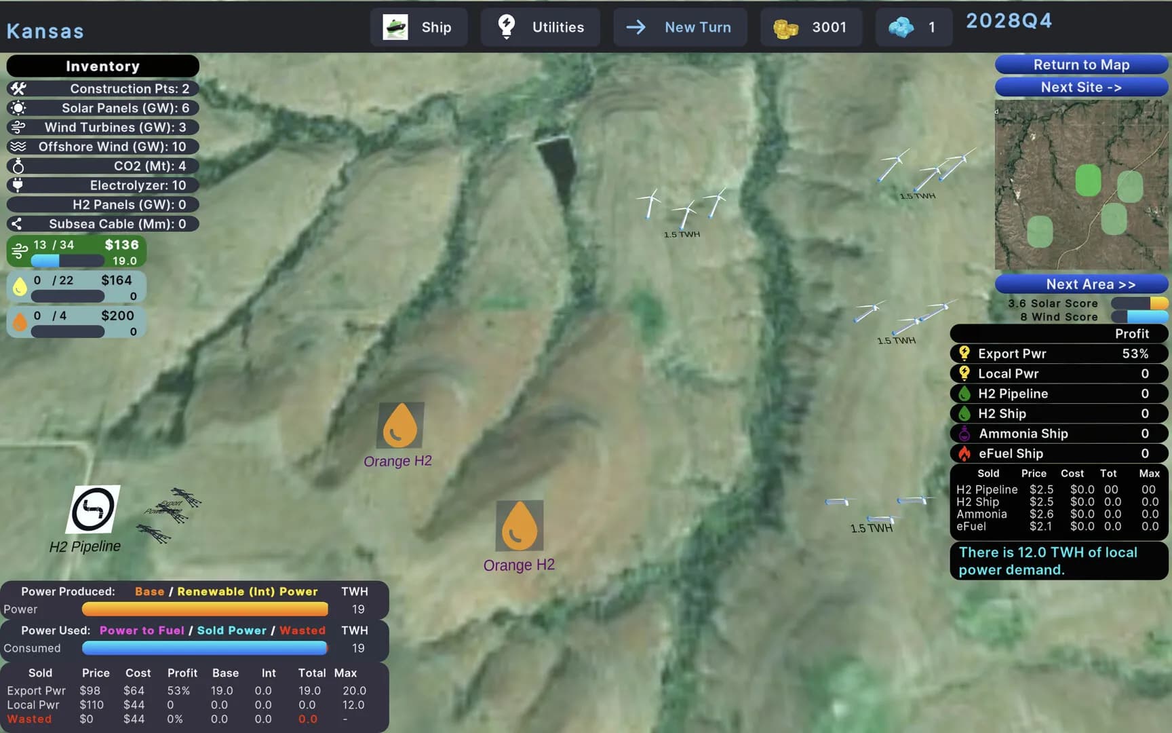Select the Ammonia Ship profit row

coord(1058,434)
